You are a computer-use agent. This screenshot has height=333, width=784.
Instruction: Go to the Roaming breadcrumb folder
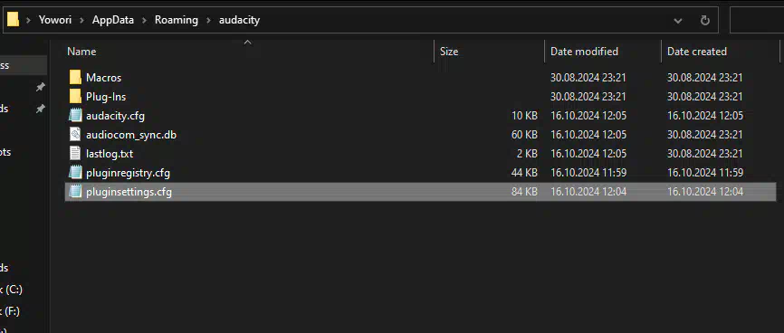pos(176,21)
